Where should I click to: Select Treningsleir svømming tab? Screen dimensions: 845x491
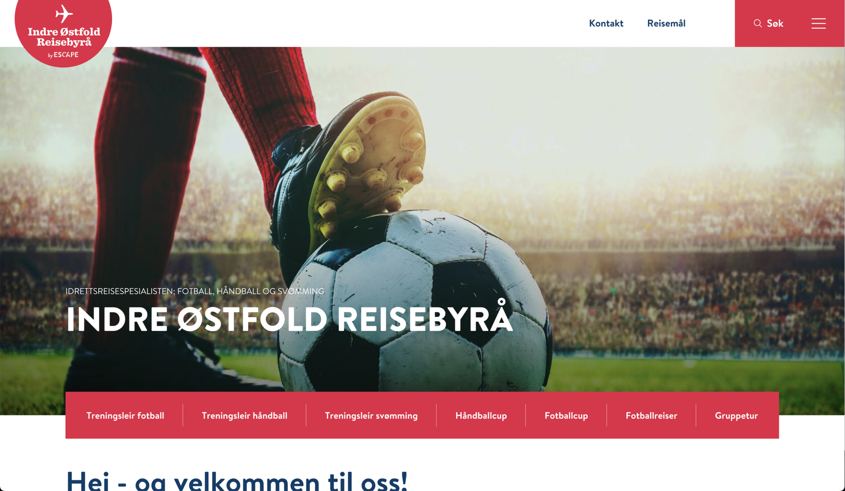[x=371, y=415]
